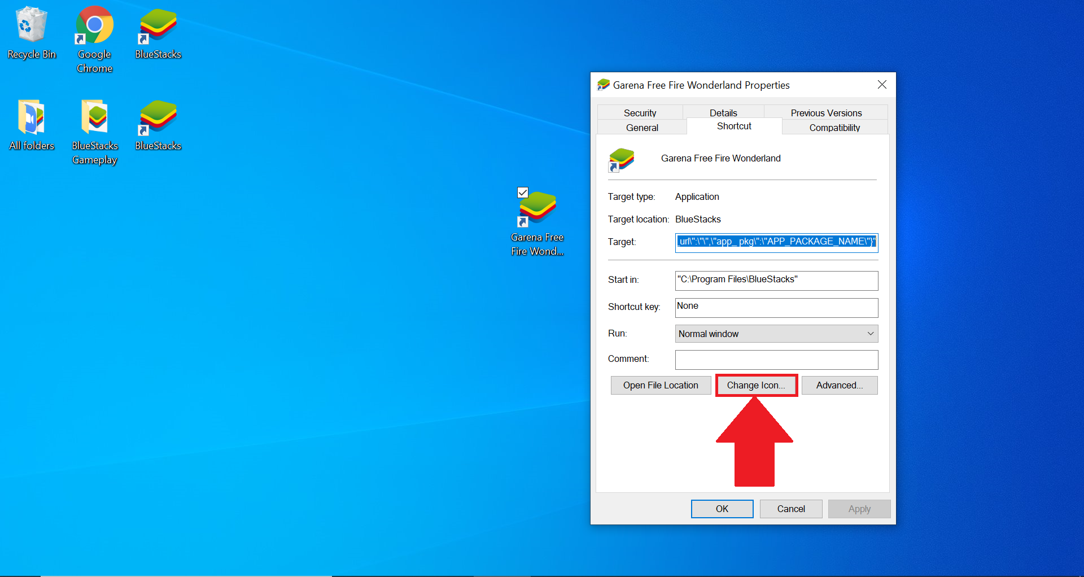1084x577 pixels.
Task: Open the Previous Versions tab
Action: click(826, 113)
